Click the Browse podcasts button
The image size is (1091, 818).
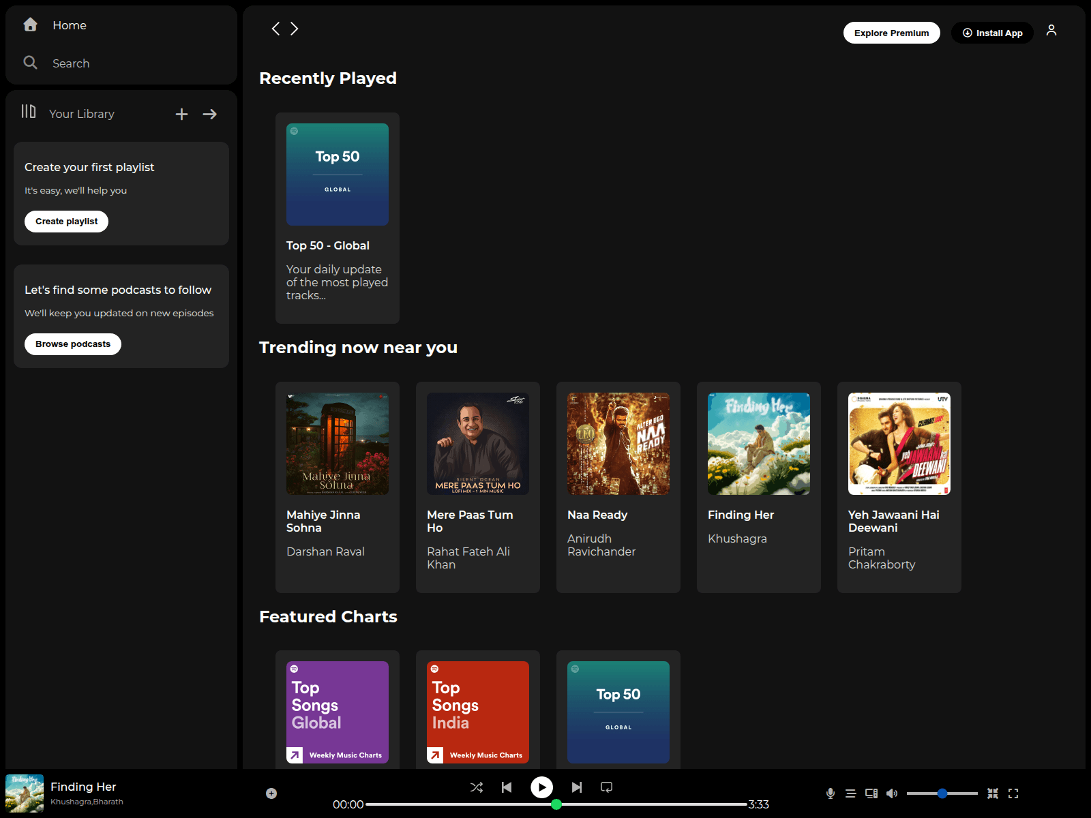tap(73, 344)
